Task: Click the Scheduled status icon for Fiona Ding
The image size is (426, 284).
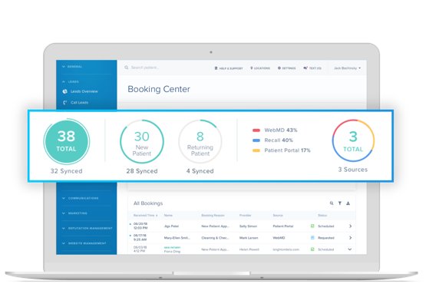Action: click(x=312, y=249)
